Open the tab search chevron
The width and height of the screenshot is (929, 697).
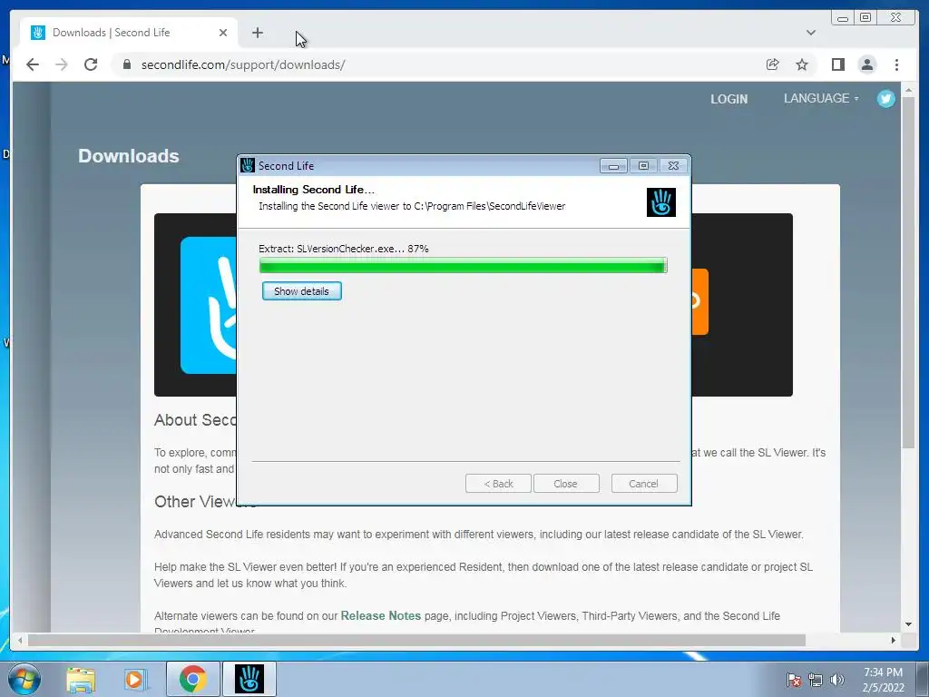pos(811,33)
